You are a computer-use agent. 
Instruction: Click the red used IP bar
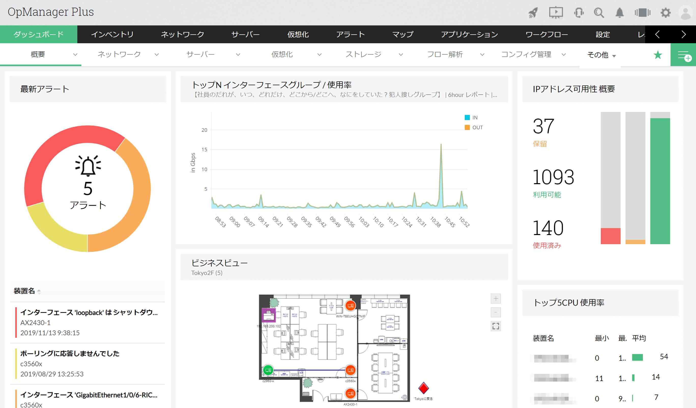(610, 236)
